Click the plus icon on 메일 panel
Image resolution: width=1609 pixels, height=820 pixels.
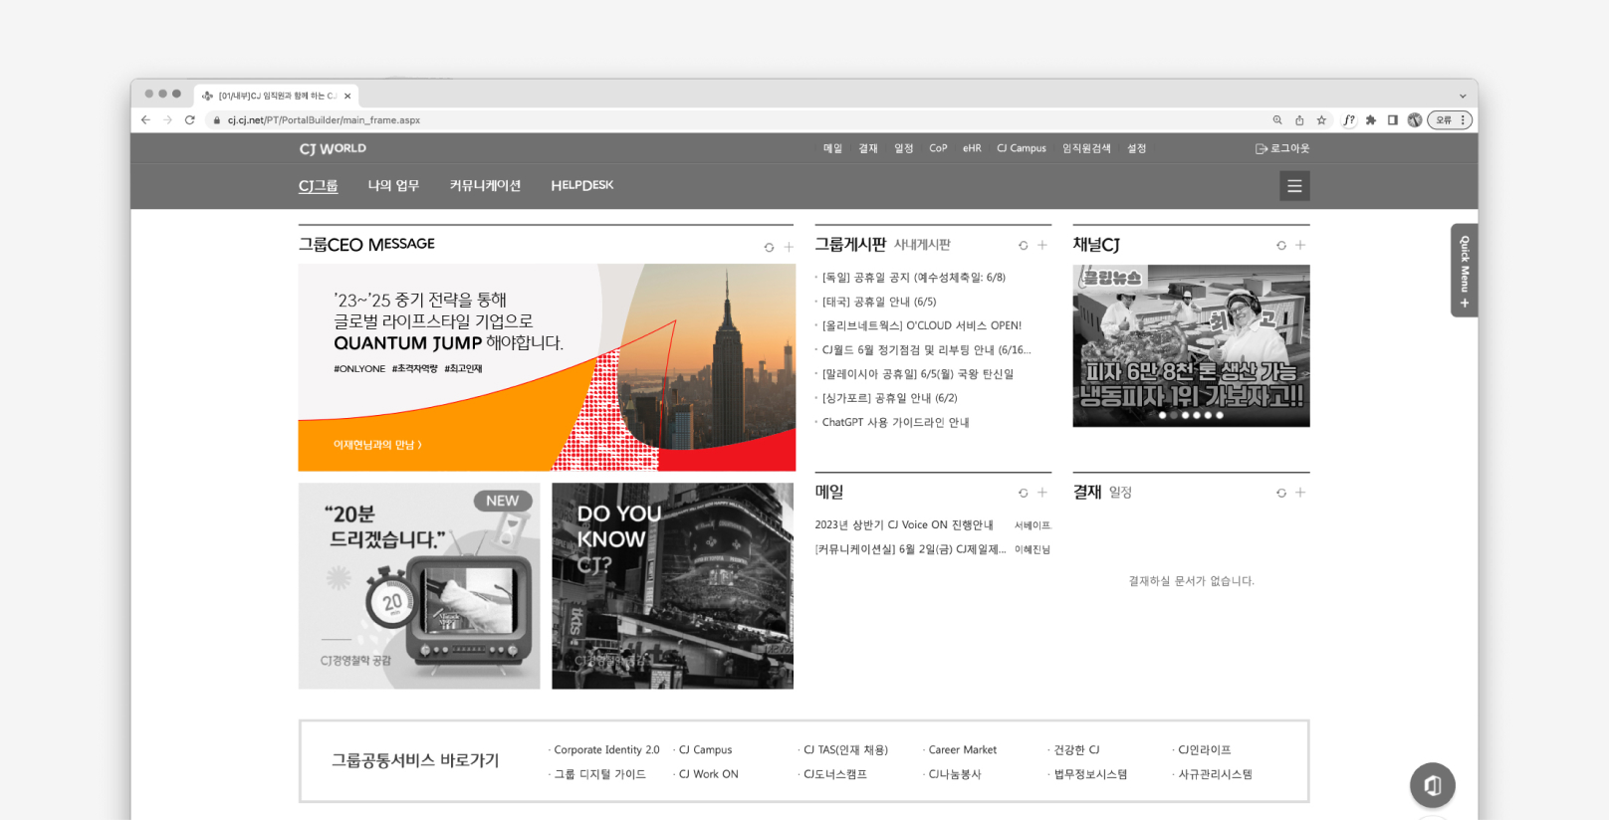coord(1042,493)
